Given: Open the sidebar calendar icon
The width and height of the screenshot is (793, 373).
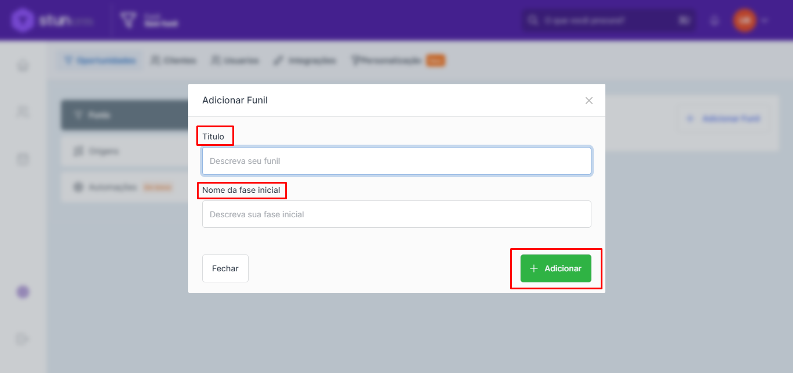Looking at the screenshot, I should (23, 159).
